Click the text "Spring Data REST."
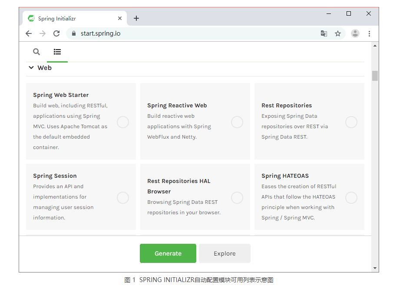The height and width of the screenshot is (289, 393). click(284, 137)
